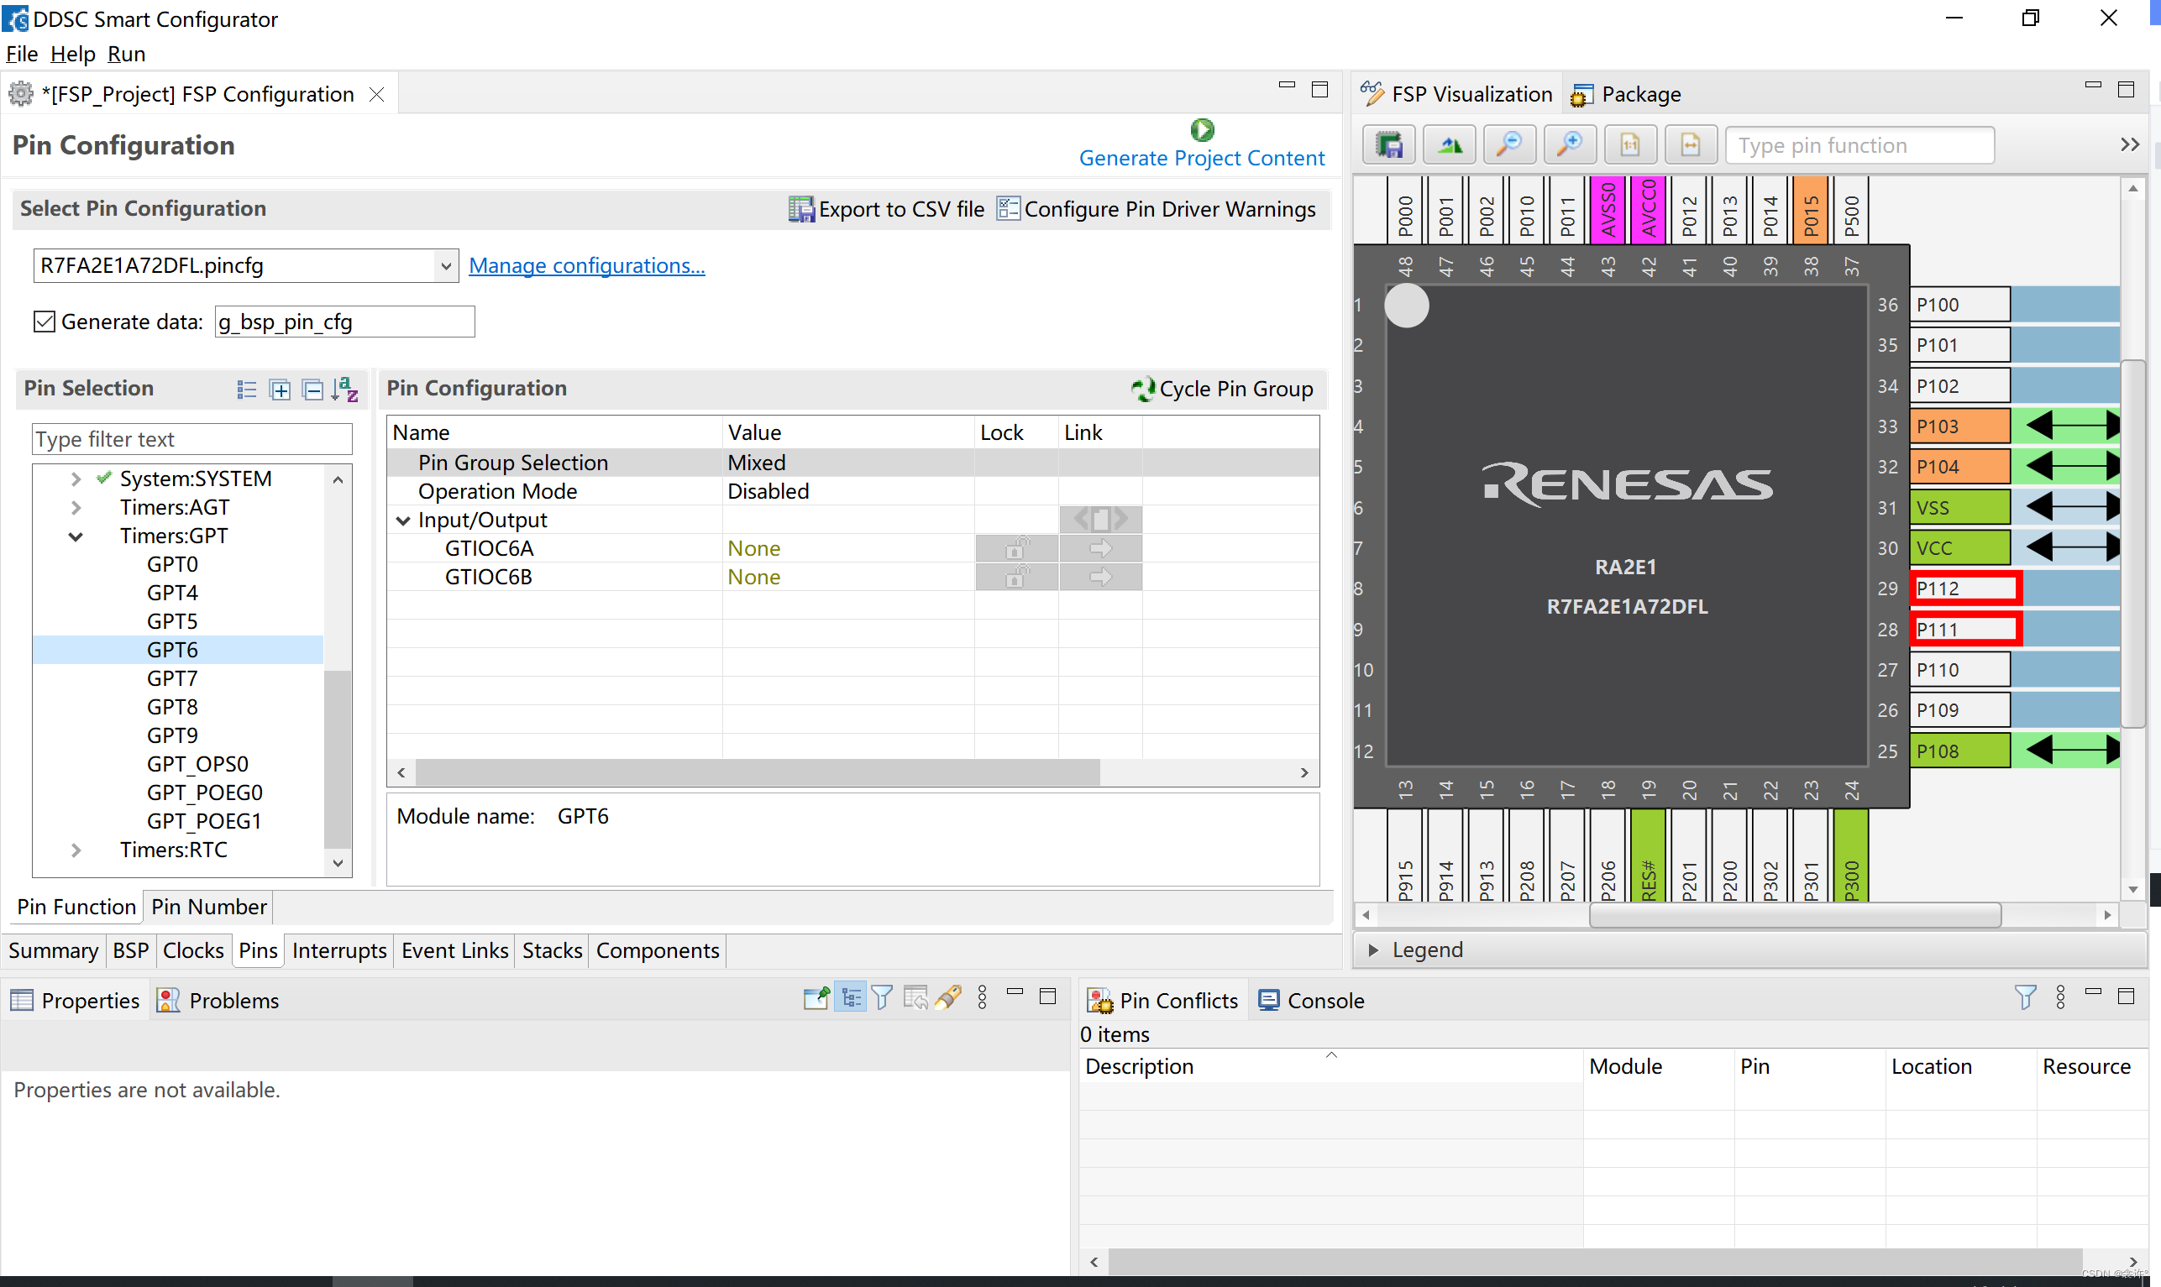Click the sort A-Z icon in Pin Selection
Viewport: 2161px width, 1287px height.
point(344,390)
